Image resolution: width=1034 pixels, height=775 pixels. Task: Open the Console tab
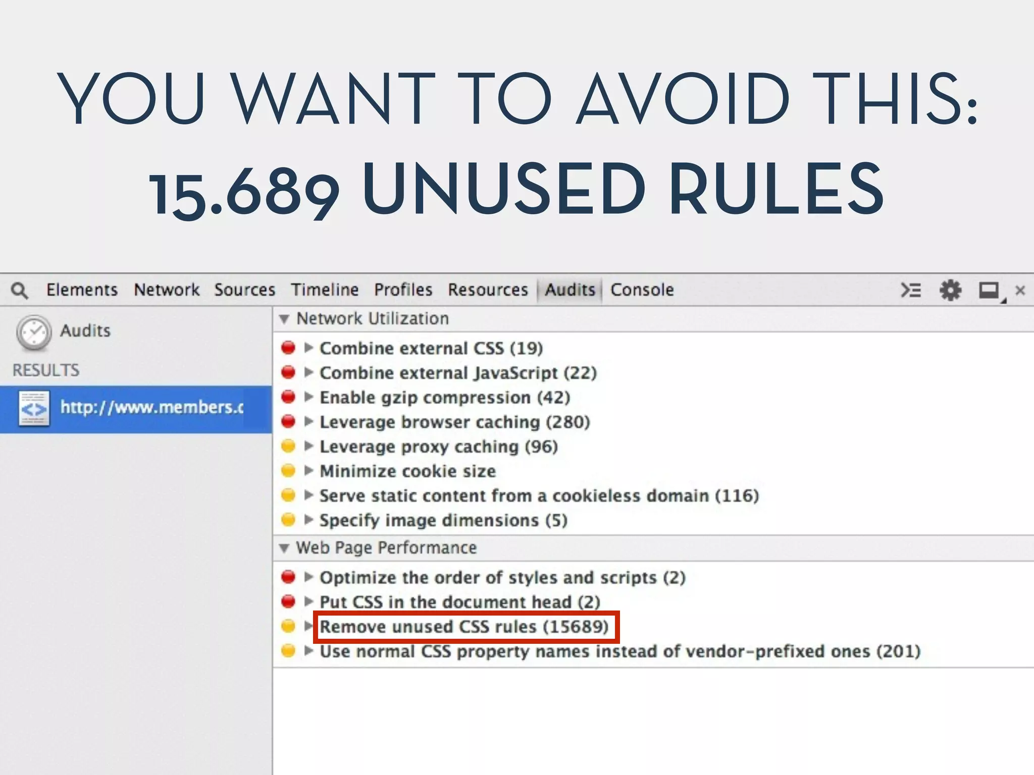[642, 290]
